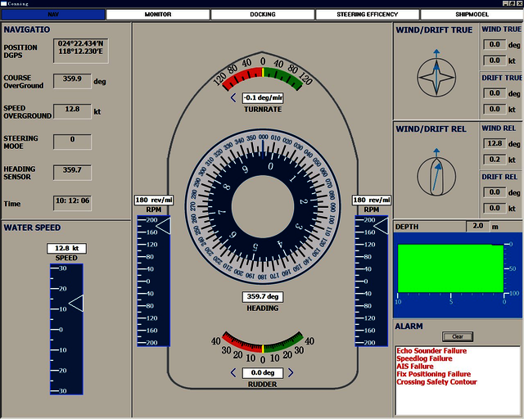This screenshot has height=419, width=524.
Task: Minimize the Conning window
Action: coord(505,3)
